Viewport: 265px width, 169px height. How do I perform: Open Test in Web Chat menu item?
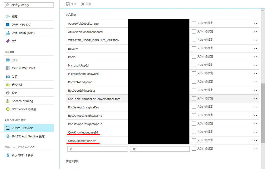pyautogui.click(x=28, y=68)
